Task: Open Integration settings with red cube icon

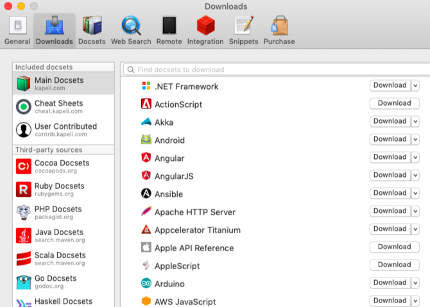Action: (205, 30)
